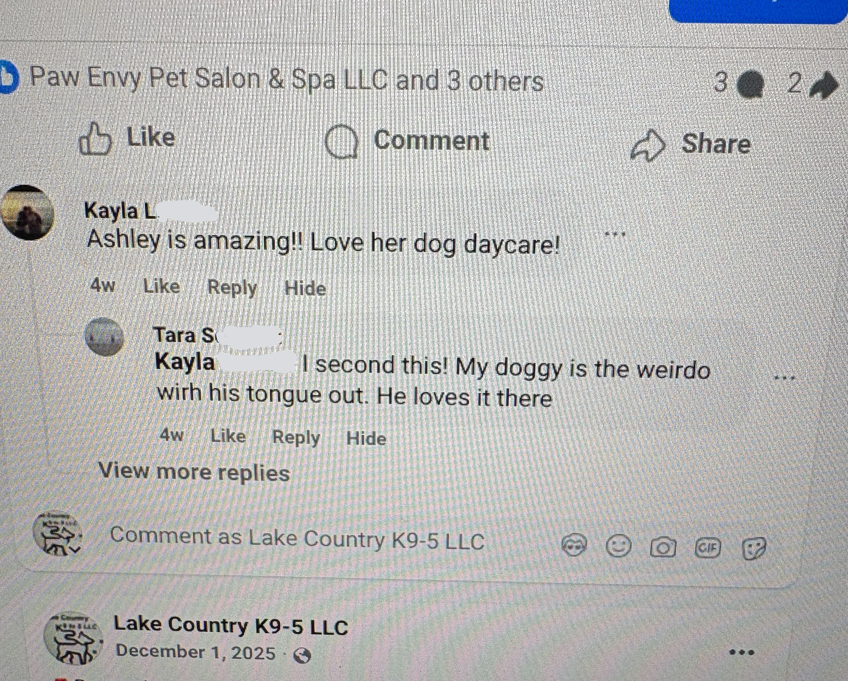Image resolution: width=848 pixels, height=681 pixels.
Task: Click the Share arrow icon
Action: (x=648, y=145)
